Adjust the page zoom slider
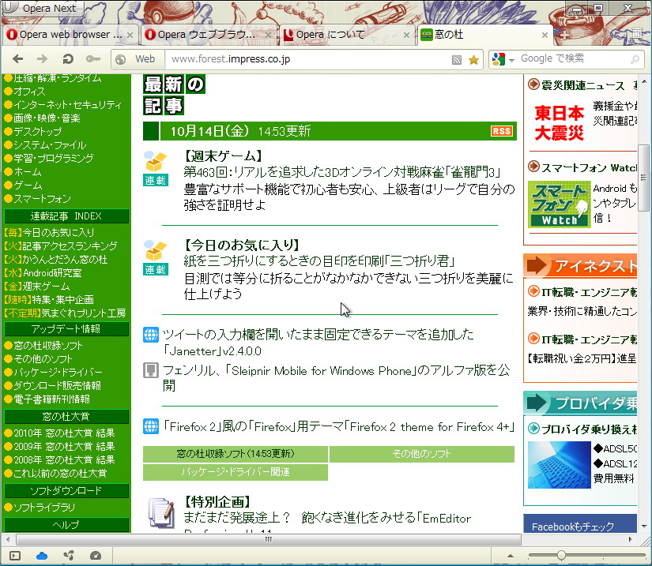 click(561, 555)
